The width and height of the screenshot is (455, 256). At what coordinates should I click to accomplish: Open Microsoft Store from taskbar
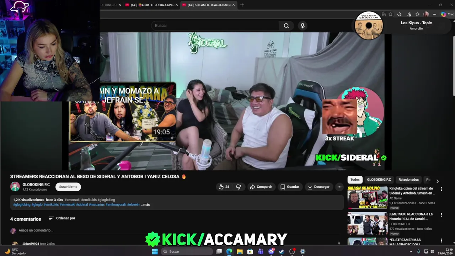tap(250, 251)
